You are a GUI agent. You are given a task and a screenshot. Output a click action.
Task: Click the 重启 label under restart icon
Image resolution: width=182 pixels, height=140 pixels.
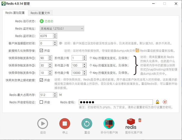[87, 132]
